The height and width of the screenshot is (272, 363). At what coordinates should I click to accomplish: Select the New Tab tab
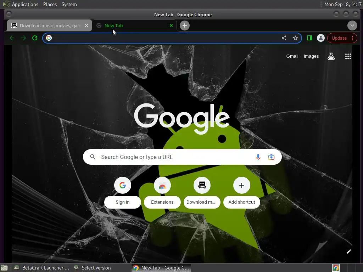tap(134, 25)
